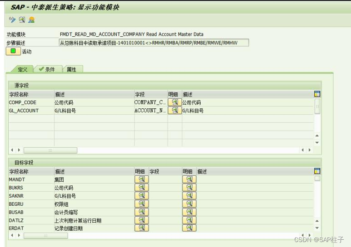Switch to the 属性 tab

[72, 69]
